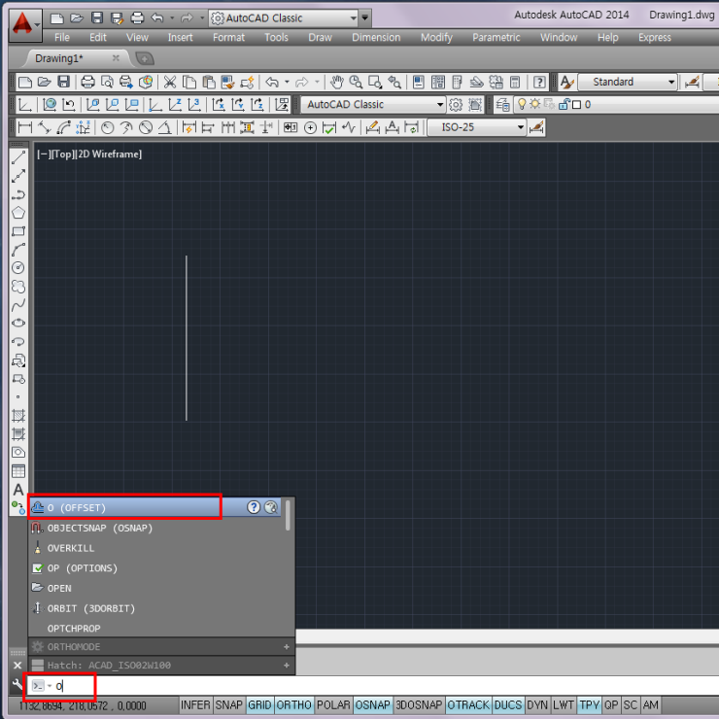Open the Modify menu

coord(436,38)
